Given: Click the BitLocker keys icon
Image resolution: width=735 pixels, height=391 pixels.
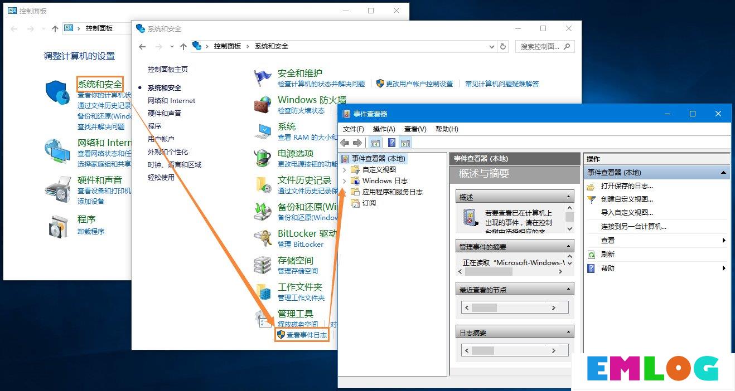Looking at the screenshot, I should (x=263, y=238).
